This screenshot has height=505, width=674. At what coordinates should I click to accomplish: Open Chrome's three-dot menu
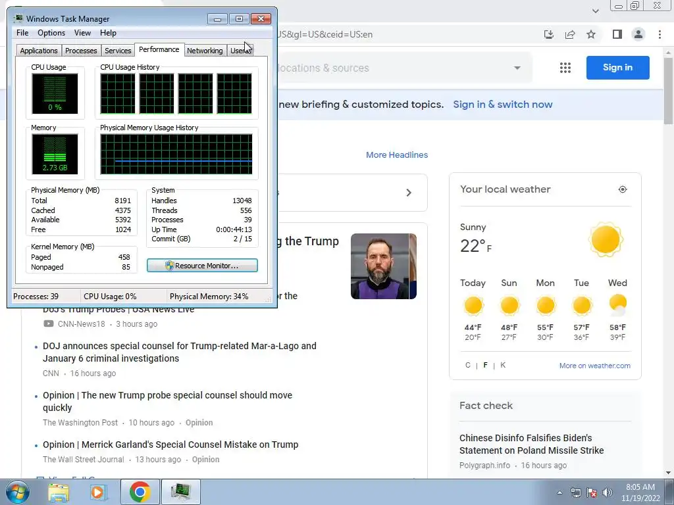pos(660,34)
